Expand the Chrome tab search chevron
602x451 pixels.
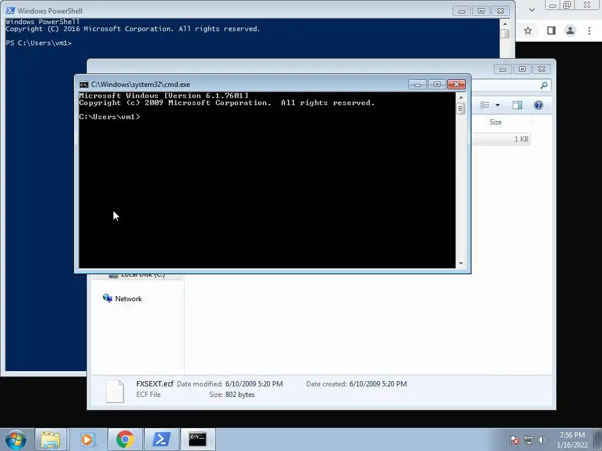coord(531,10)
